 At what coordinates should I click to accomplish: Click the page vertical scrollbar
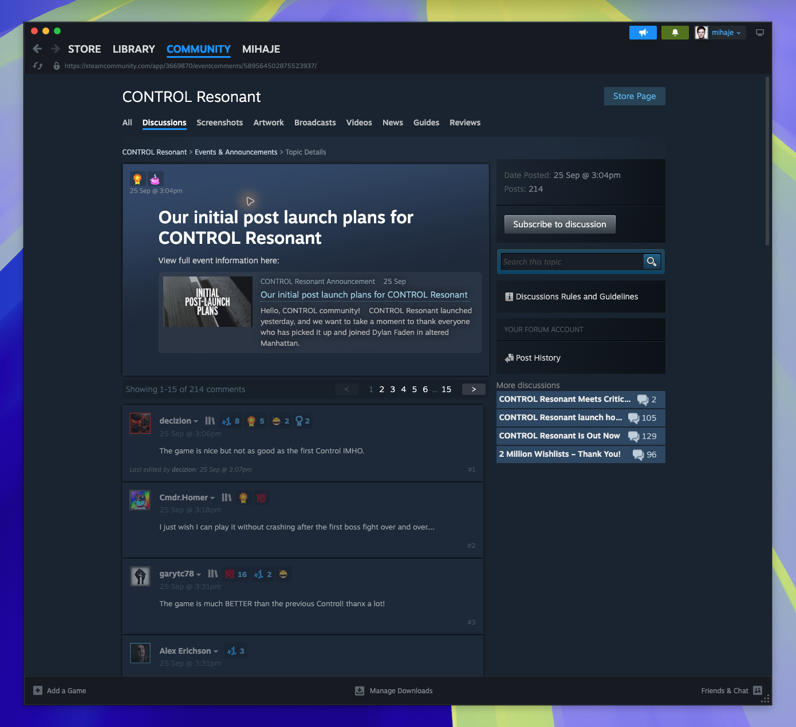coord(767,161)
